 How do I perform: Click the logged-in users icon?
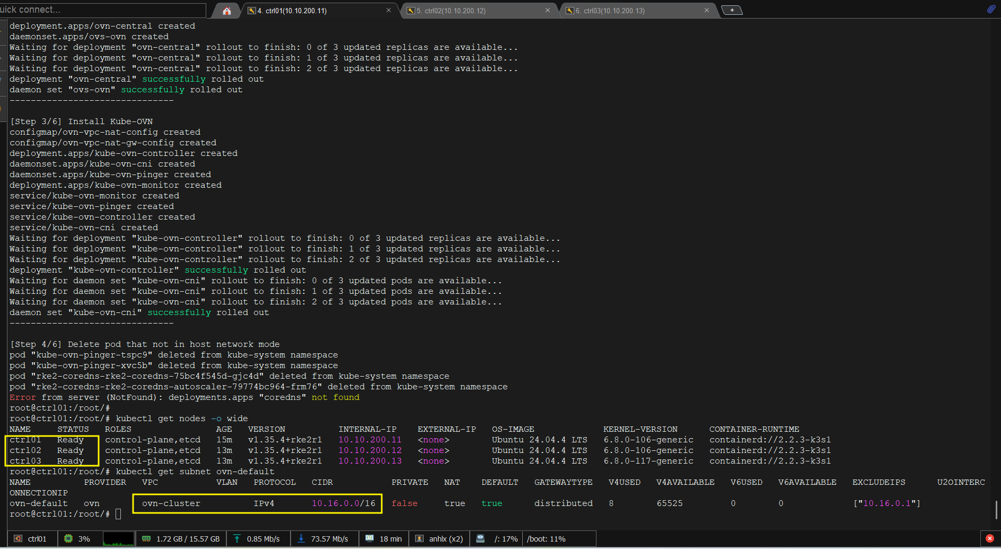click(x=419, y=538)
